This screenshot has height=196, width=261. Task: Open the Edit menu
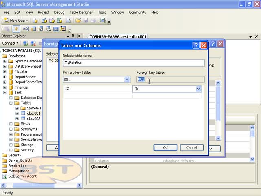point(17,13)
